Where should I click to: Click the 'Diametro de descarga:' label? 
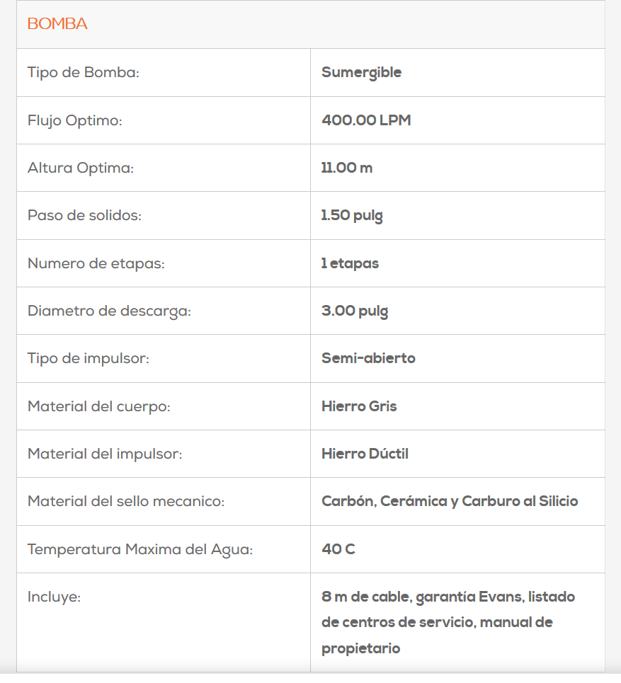pos(109,311)
